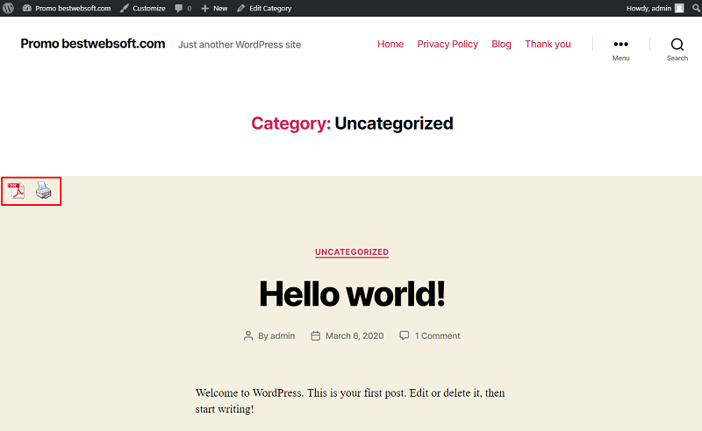Click the person icon beside By admin
Viewport: 702px width, 431px height.
[x=248, y=336]
